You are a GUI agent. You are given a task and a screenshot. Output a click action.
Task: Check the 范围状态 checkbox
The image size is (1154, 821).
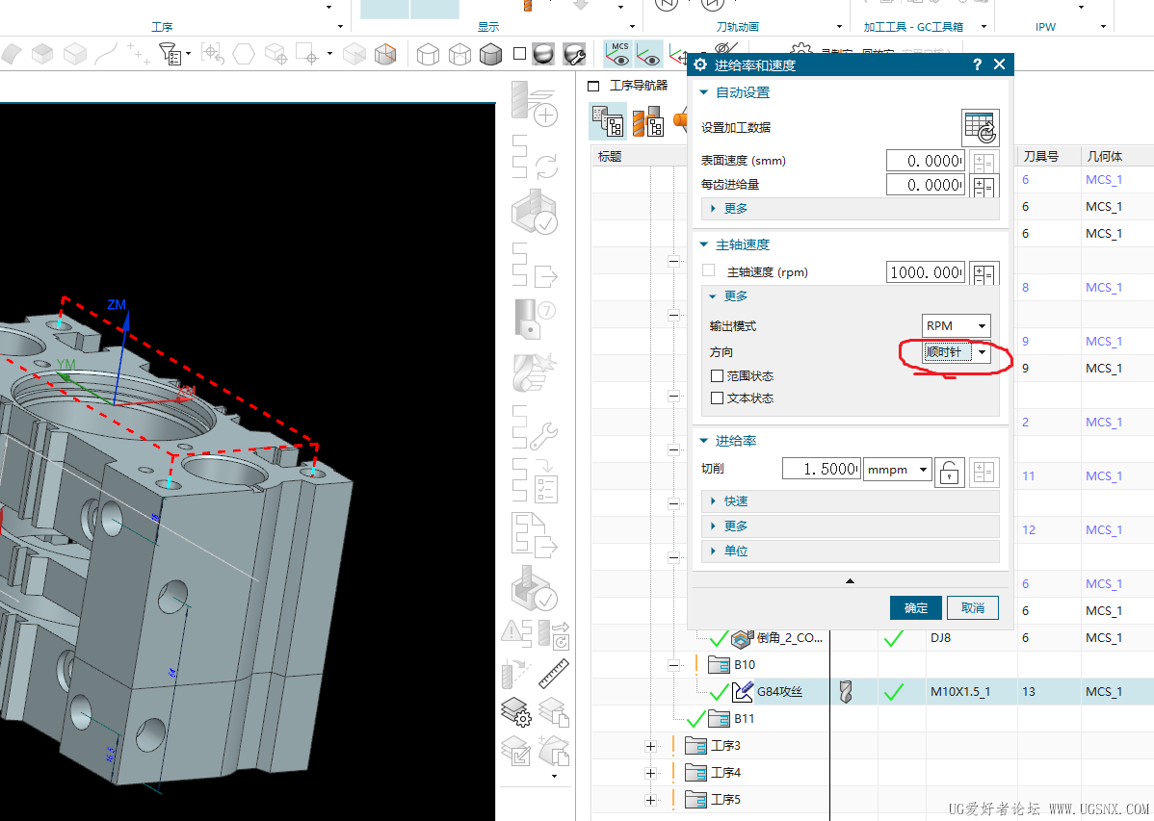point(717,376)
